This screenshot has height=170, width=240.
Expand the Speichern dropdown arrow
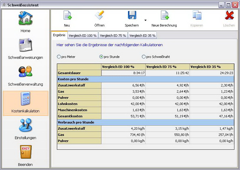pyautogui.click(x=145, y=20)
